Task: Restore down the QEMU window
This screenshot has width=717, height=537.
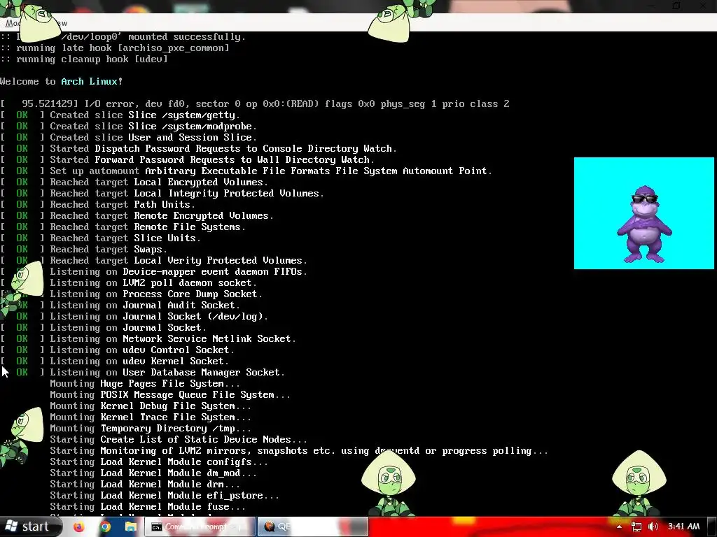Action: [676, 6]
